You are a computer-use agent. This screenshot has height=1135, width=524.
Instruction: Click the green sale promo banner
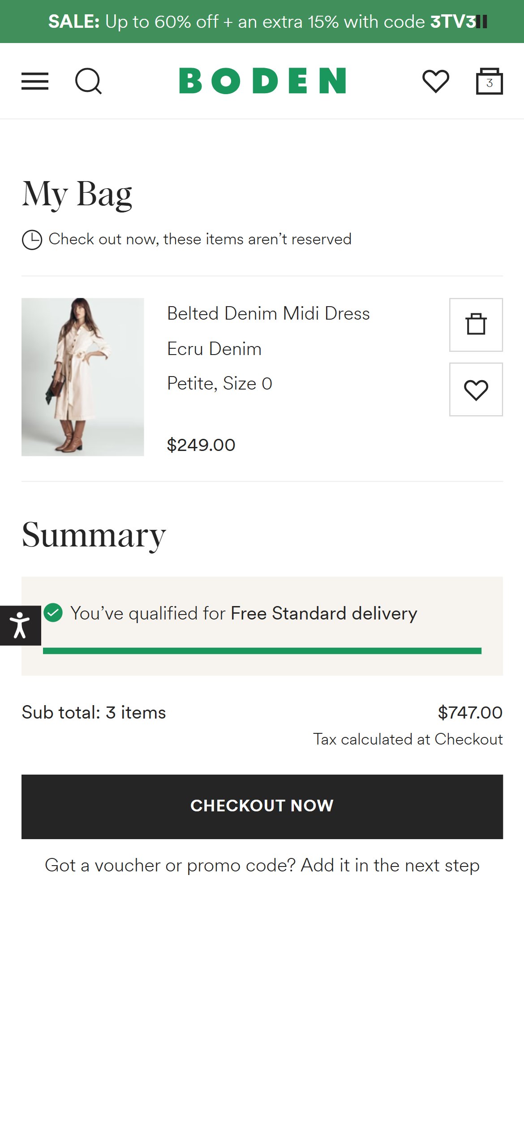tap(262, 22)
